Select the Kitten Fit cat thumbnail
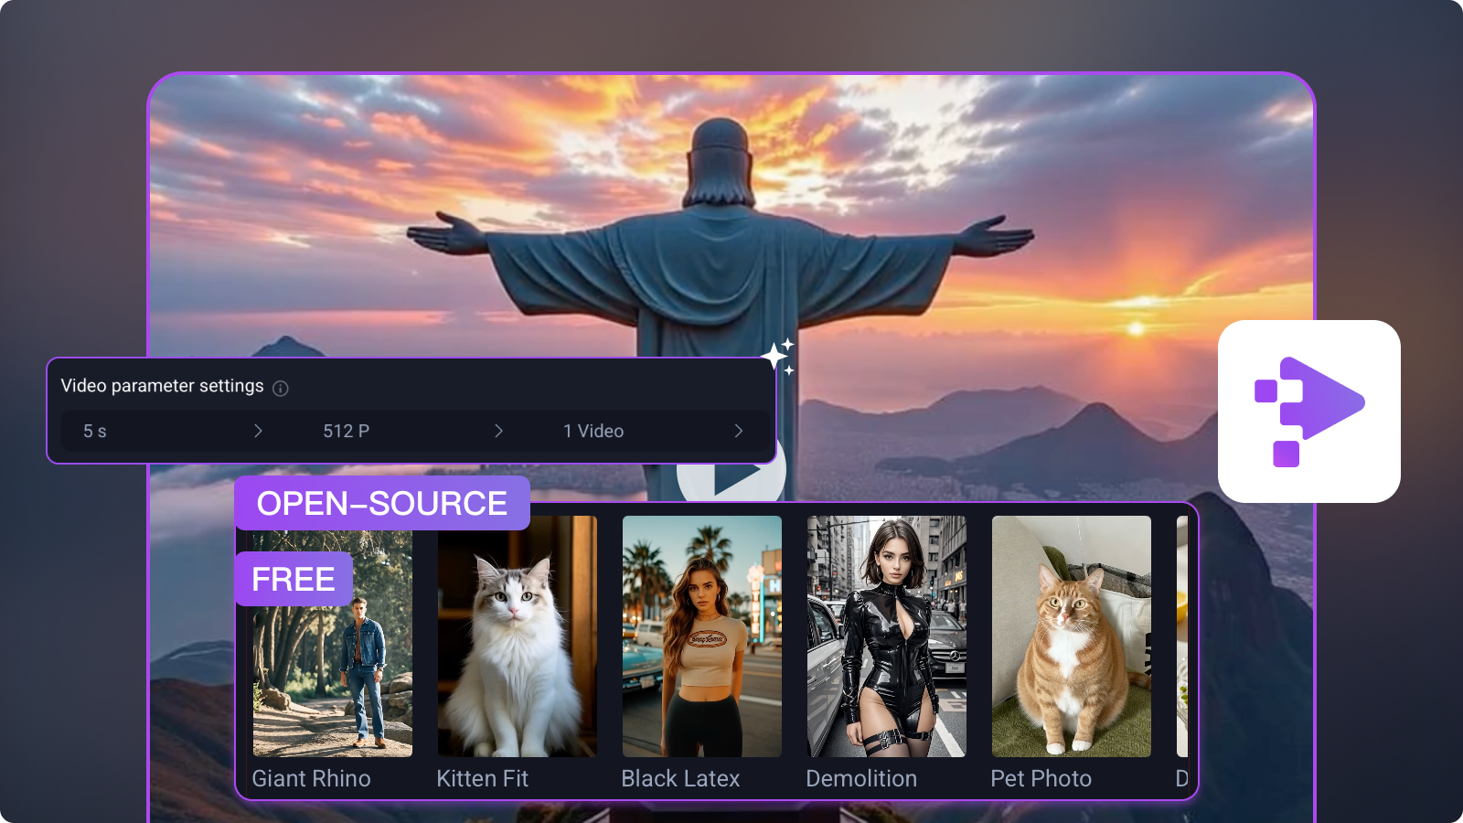Screen dimensions: 1463x823 point(517,636)
